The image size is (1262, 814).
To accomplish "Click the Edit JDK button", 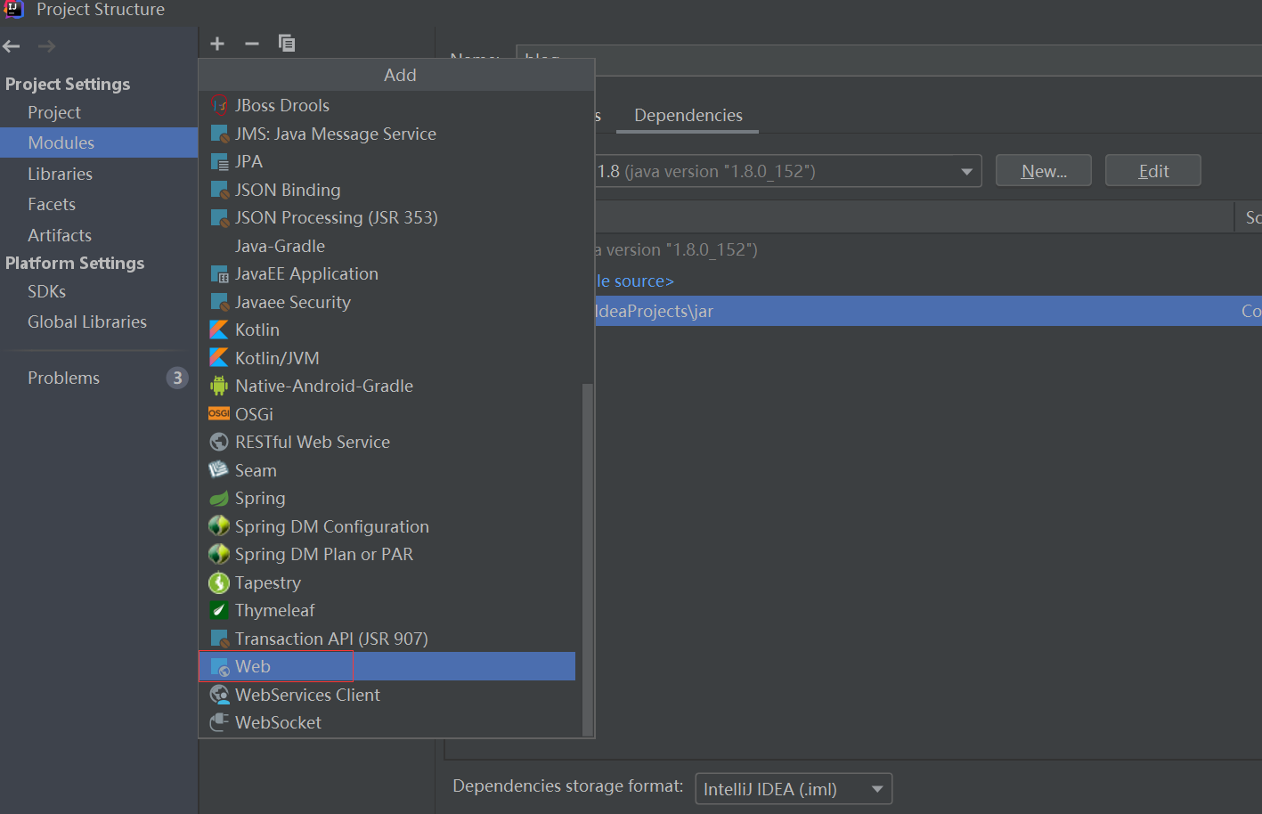I will (1152, 170).
